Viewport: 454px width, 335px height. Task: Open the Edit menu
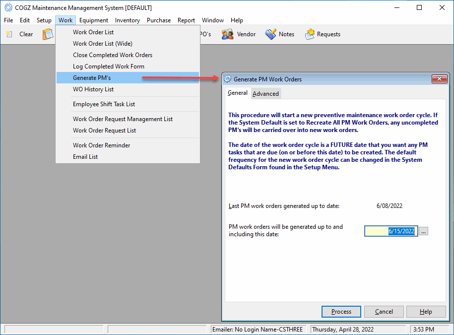tap(25, 20)
